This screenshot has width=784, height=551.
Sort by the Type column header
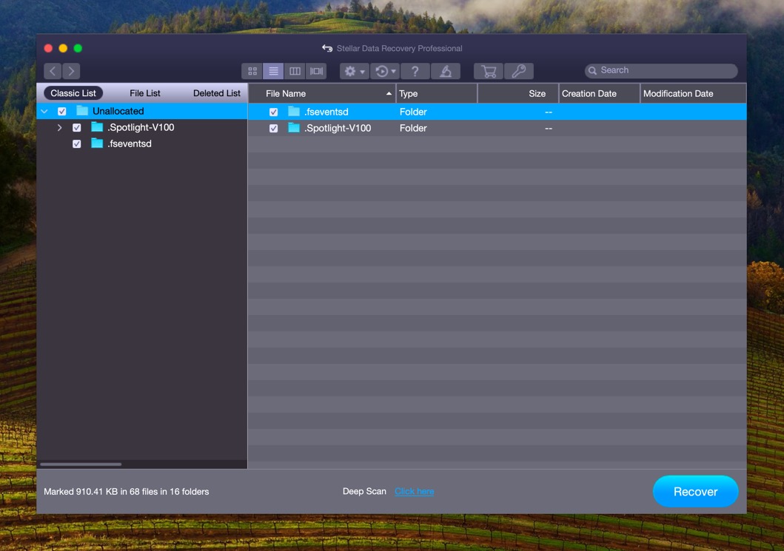click(x=436, y=93)
